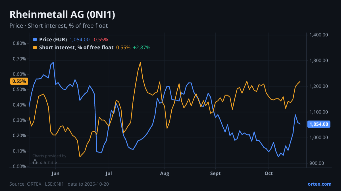
Task: Click the Jul x-axis label
Action: [109, 173]
